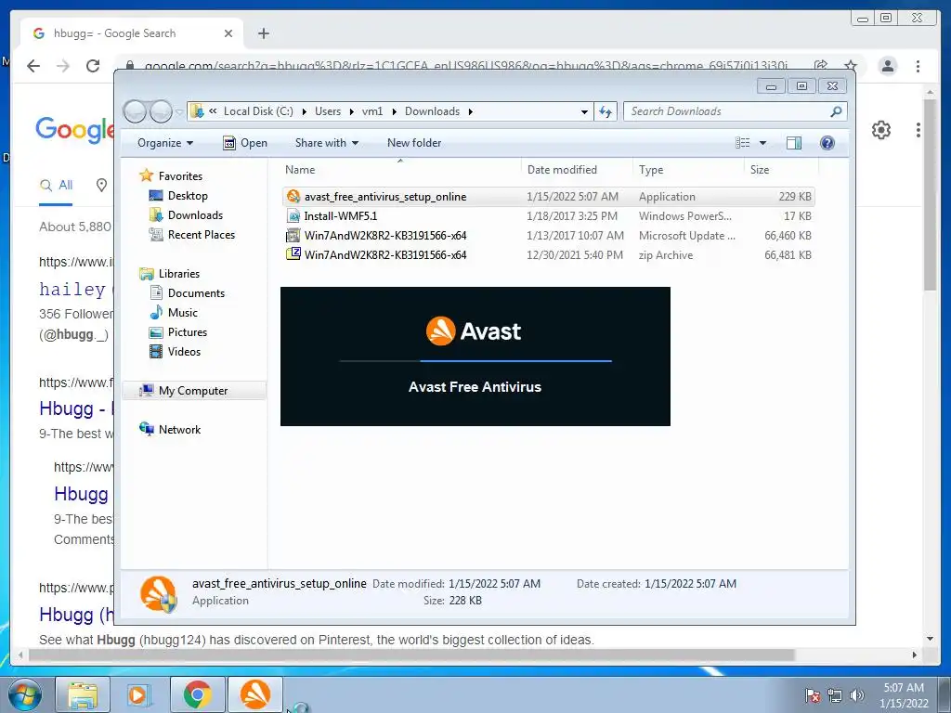Open the Share with menu
Viewport: 951px width, 713px height.
click(x=326, y=143)
